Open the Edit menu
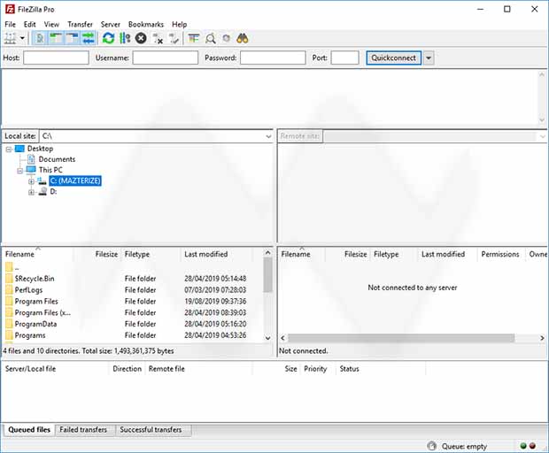The height and width of the screenshot is (453, 549). coord(30,24)
